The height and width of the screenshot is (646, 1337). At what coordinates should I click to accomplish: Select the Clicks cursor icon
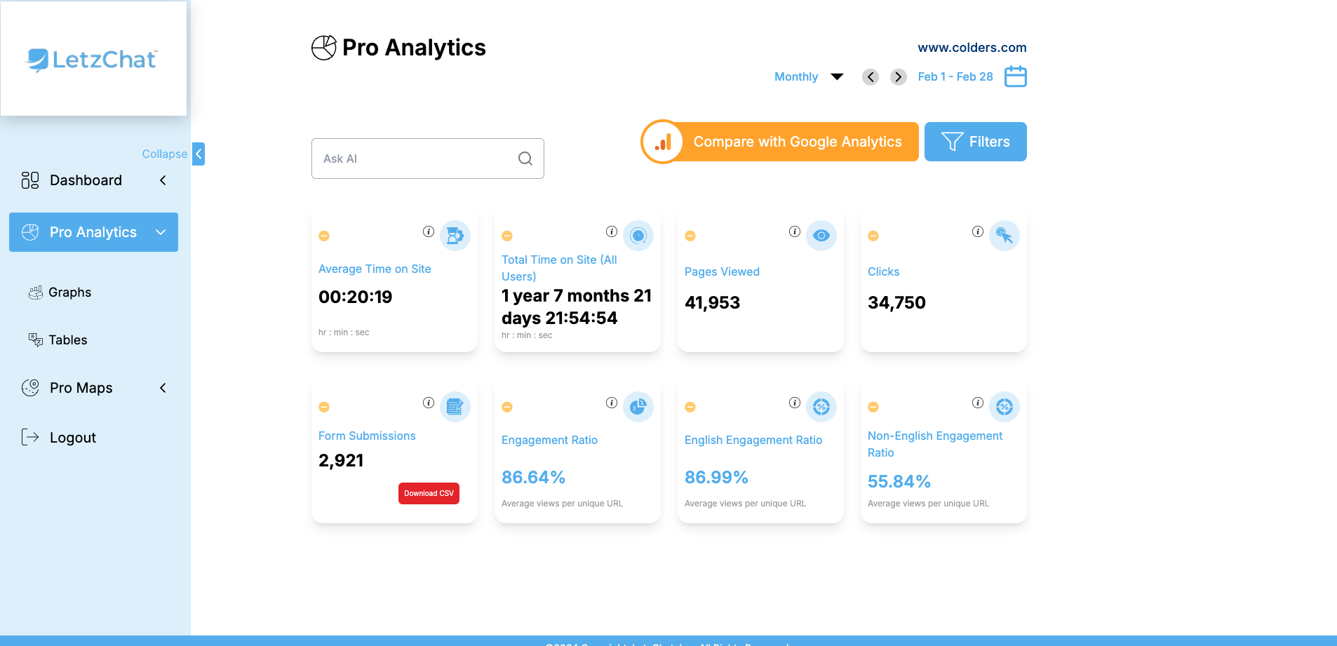1005,236
